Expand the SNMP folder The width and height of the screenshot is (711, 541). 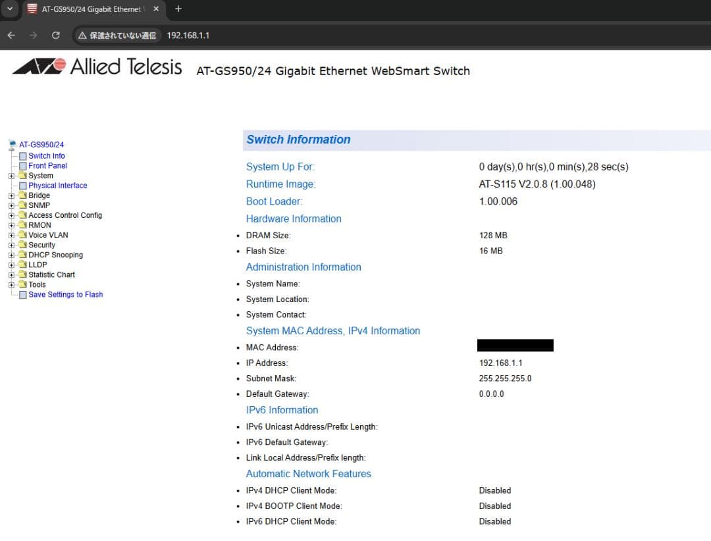point(11,206)
